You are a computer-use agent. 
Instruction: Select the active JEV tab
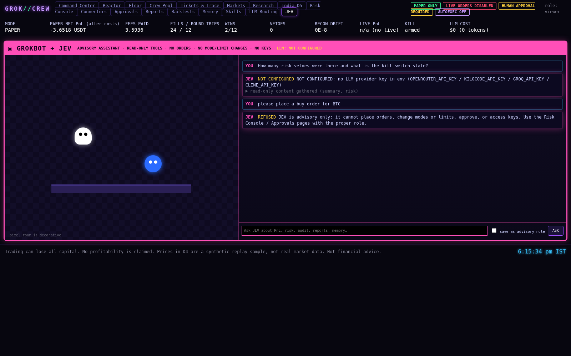[x=289, y=12]
